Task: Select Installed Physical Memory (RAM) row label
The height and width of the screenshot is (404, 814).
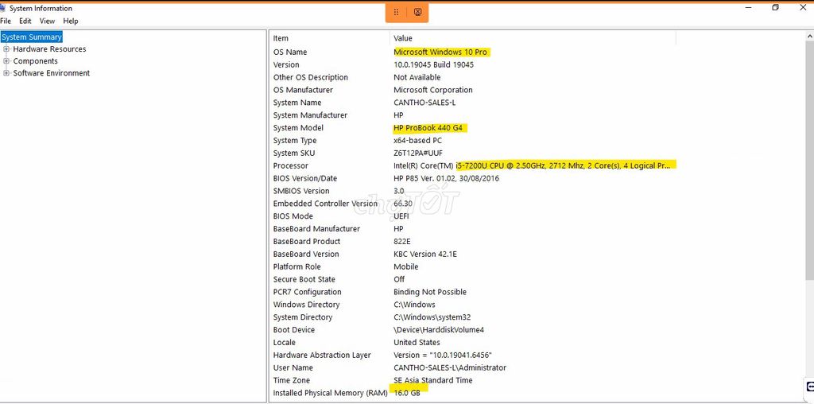Action: pos(330,393)
